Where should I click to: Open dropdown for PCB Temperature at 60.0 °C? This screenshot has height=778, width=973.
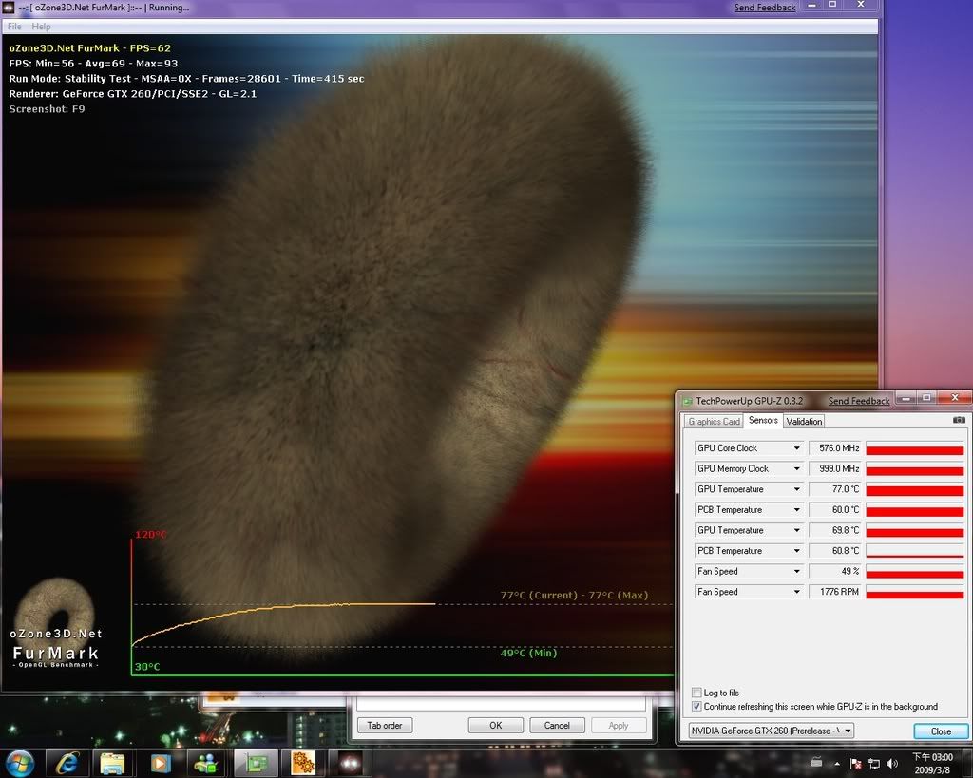797,509
